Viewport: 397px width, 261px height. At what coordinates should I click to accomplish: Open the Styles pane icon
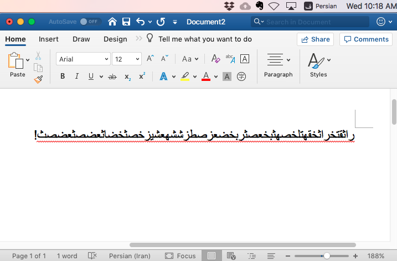(x=316, y=60)
